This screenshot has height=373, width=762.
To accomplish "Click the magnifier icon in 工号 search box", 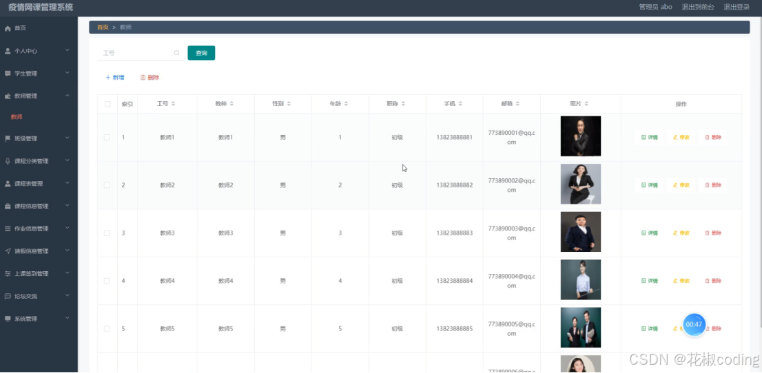I will coord(177,53).
